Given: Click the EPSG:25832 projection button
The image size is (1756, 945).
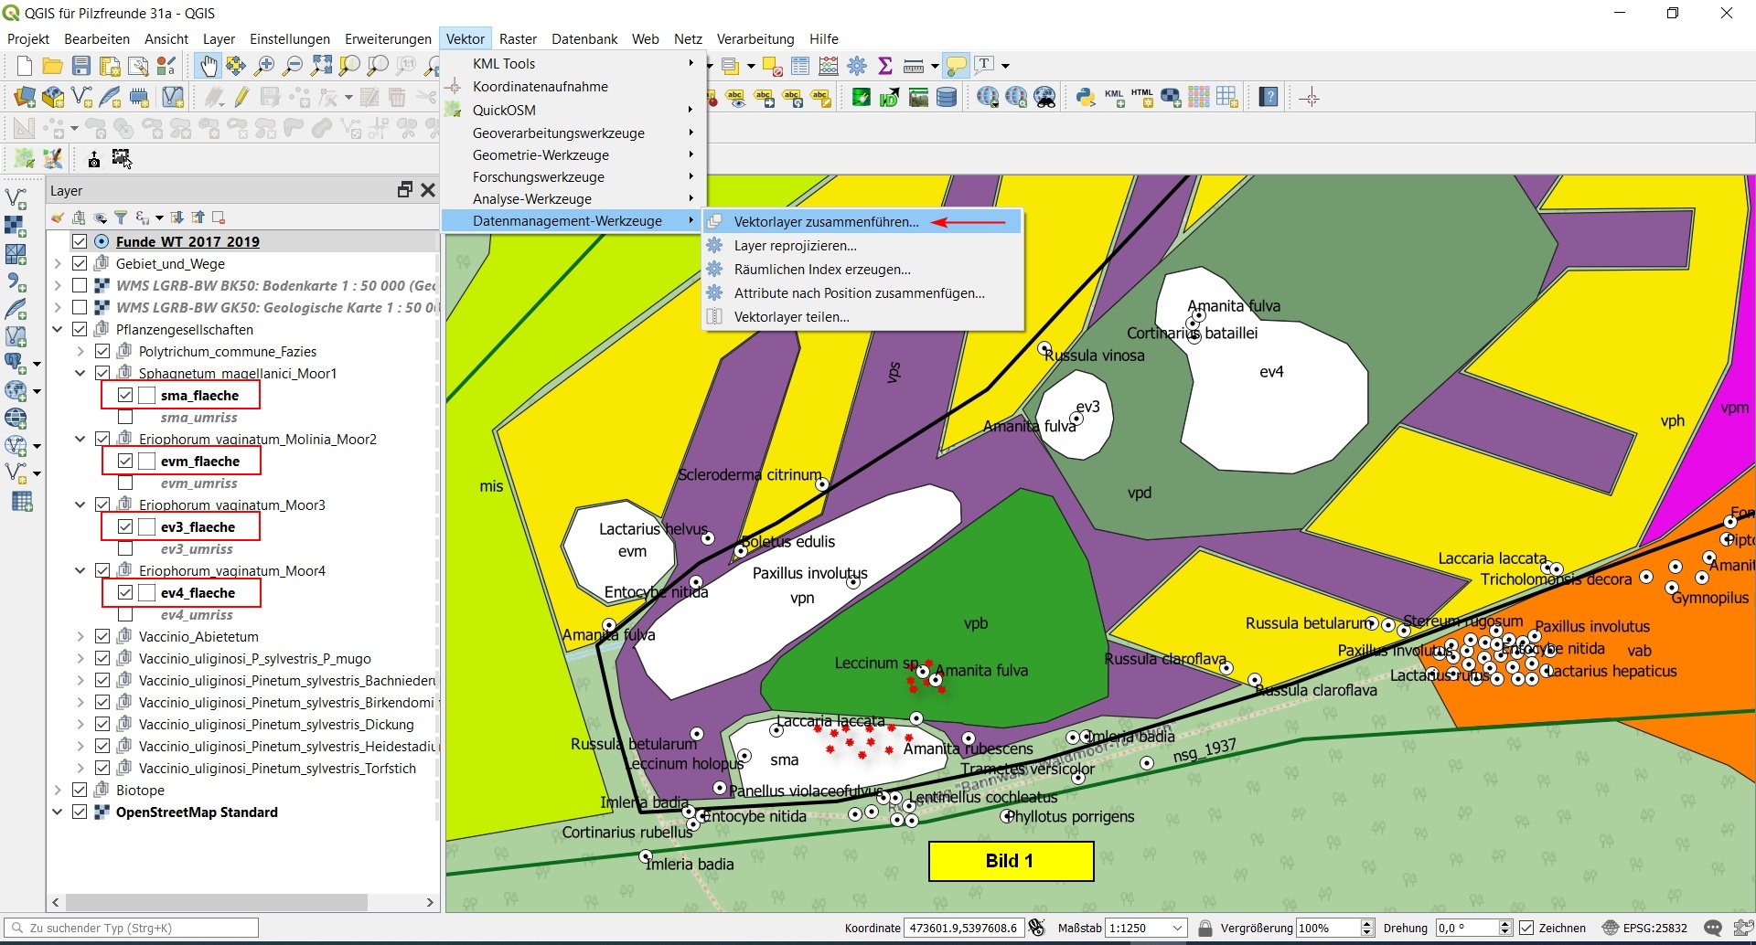Looking at the screenshot, I should pos(1644,928).
